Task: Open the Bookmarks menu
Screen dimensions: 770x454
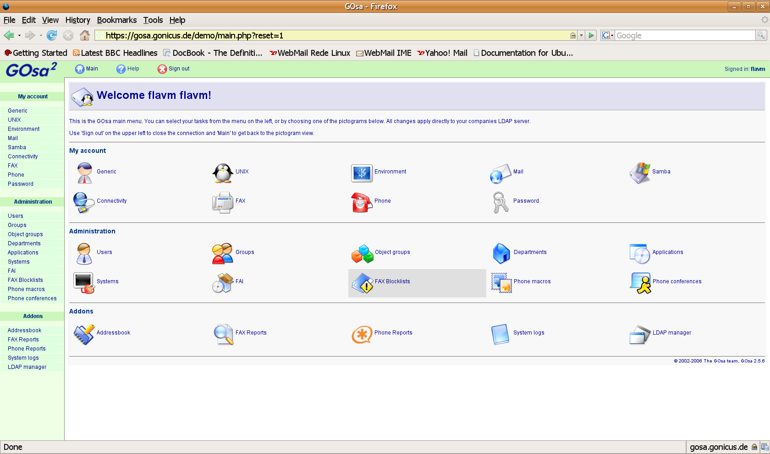Action: (x=117, y=20)
